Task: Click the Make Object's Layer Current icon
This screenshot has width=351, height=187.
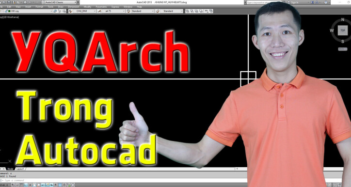Action: 55,11
